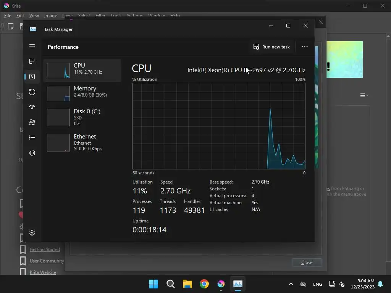The image size is (391, 293).
Task: Click the 1173 threads value
Action: (168, 210)
